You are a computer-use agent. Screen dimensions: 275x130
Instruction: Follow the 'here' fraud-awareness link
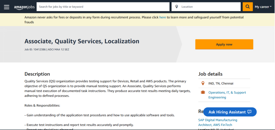pyautogui.click(x=162, y=17)
